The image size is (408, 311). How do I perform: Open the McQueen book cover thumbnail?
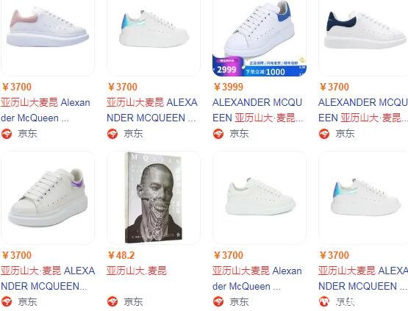coord(154,198)
